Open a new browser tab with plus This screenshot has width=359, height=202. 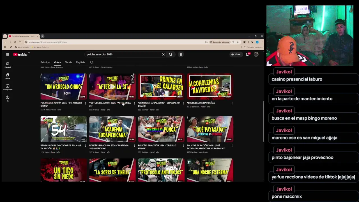[42, 36]
